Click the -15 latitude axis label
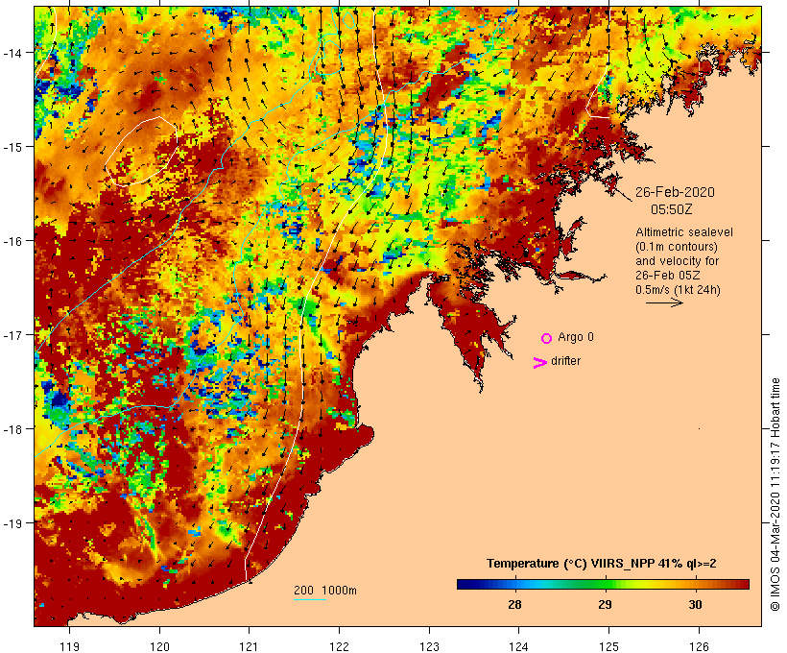 click(x=12, y=147)
